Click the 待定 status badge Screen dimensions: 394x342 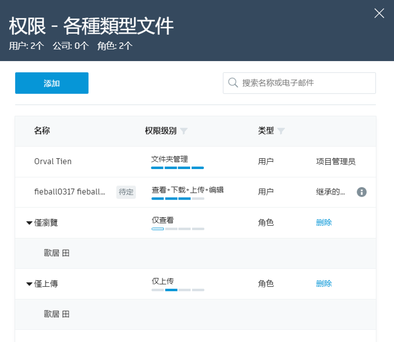[126, 192]
